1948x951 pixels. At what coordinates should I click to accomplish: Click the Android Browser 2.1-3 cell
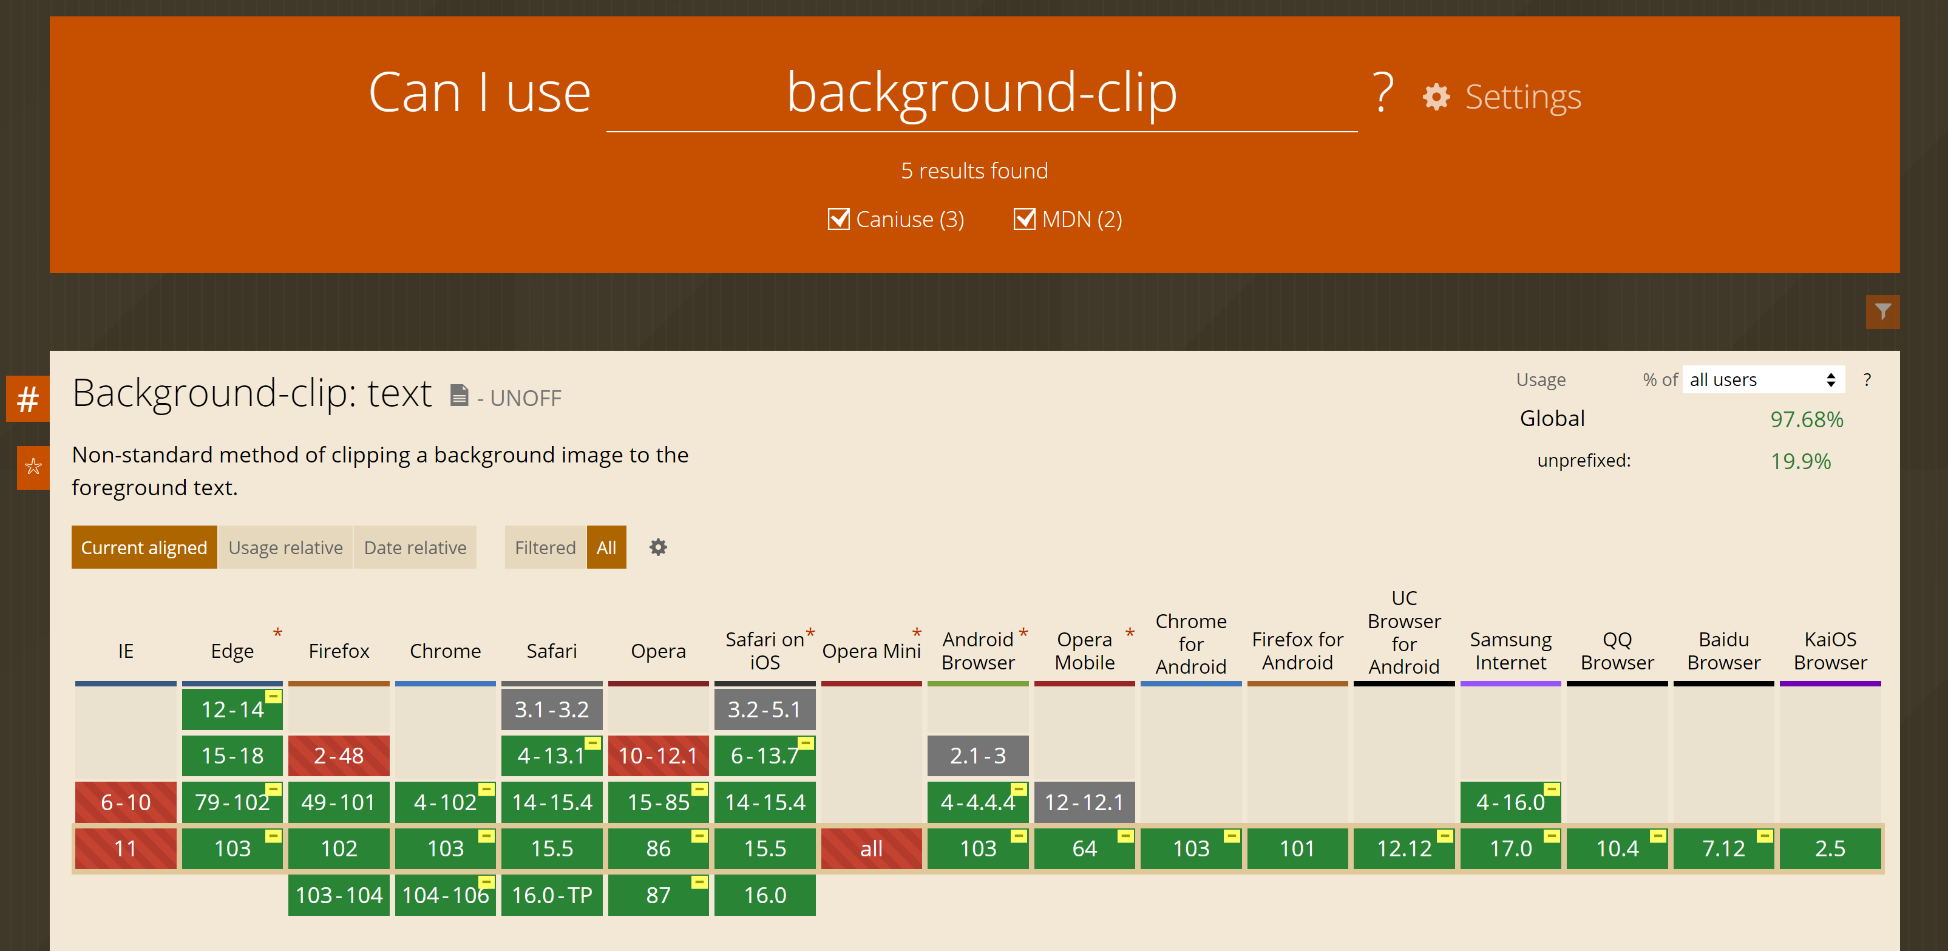pyautogui.click(x=978, y=755)
